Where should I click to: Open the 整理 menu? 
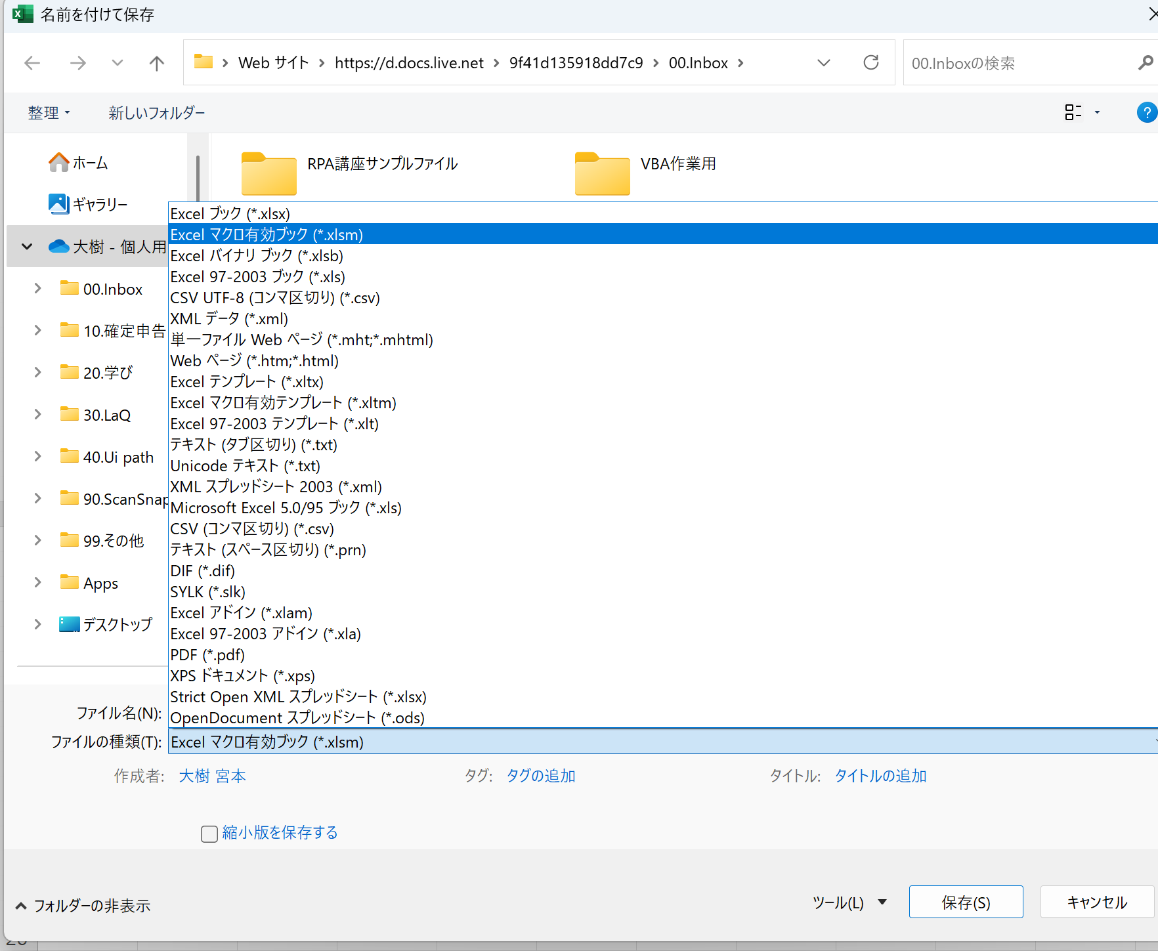pos(49,113)
